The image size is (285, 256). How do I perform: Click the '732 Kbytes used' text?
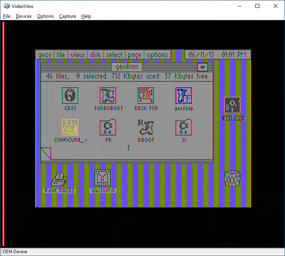135,76
